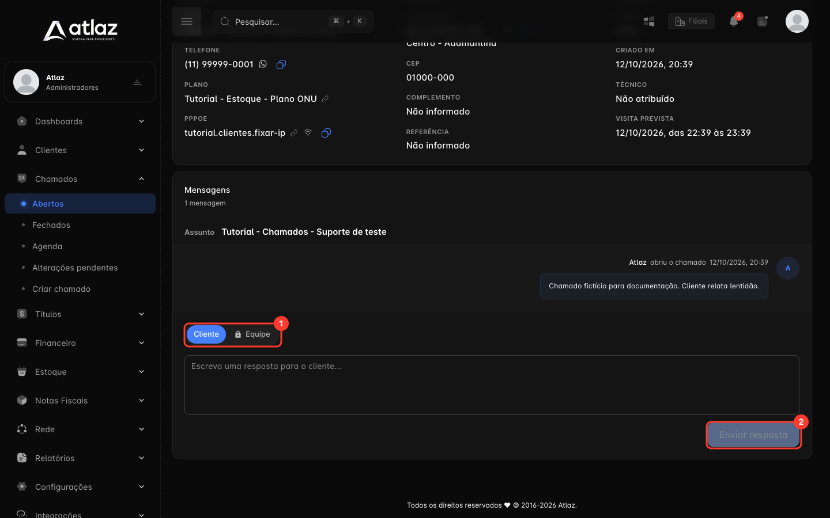The image size is (830, 518).
Task: Click avatar 'A' beside the message
Action: [788, 268]
